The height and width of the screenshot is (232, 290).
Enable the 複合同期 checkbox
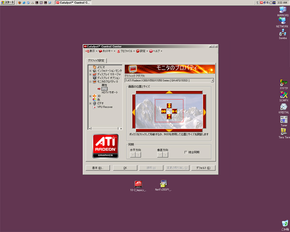click(186, 152)
